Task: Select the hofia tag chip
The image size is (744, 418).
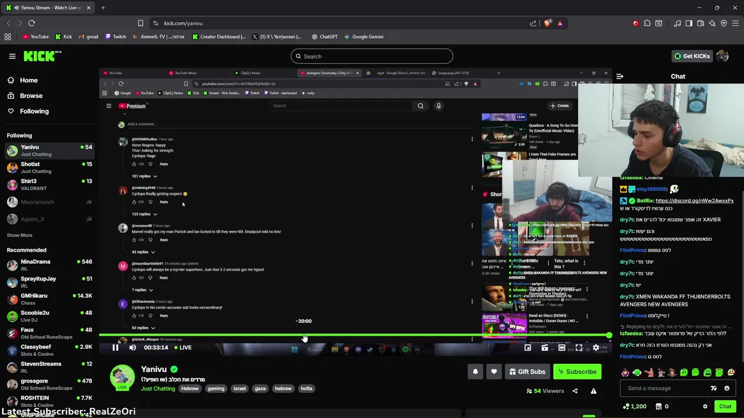Action: tap(306, 388)
